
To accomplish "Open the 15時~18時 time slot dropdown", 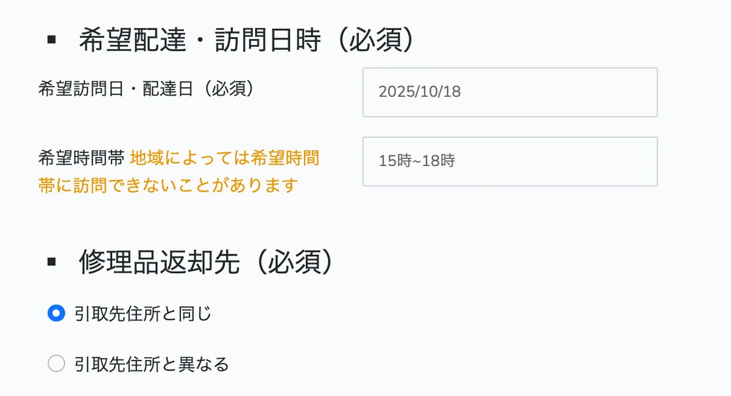I will click(x=509, y=161).
